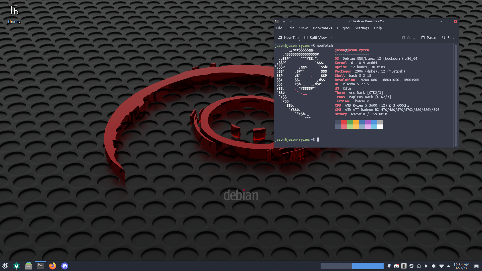The height and width of the screenshot is (271, 482).
Task: Click the Copy label in Konsole toolbar
Action: click(x=411, y=38)
